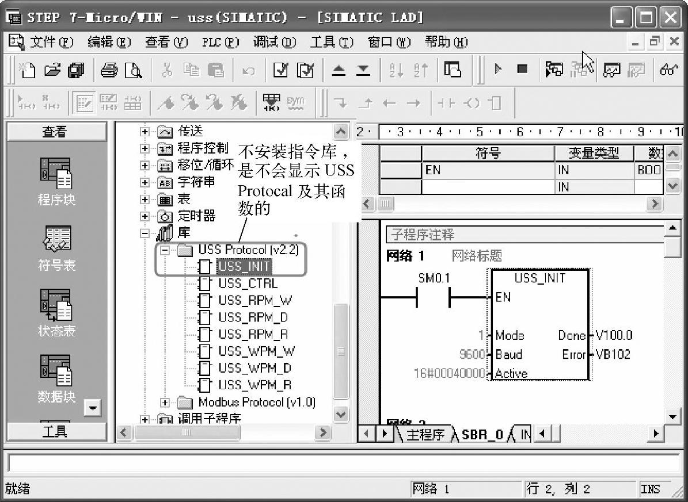Click the Copy toolbar icon
Viewport: 688px width, 502px height.
tap(191, 70)
